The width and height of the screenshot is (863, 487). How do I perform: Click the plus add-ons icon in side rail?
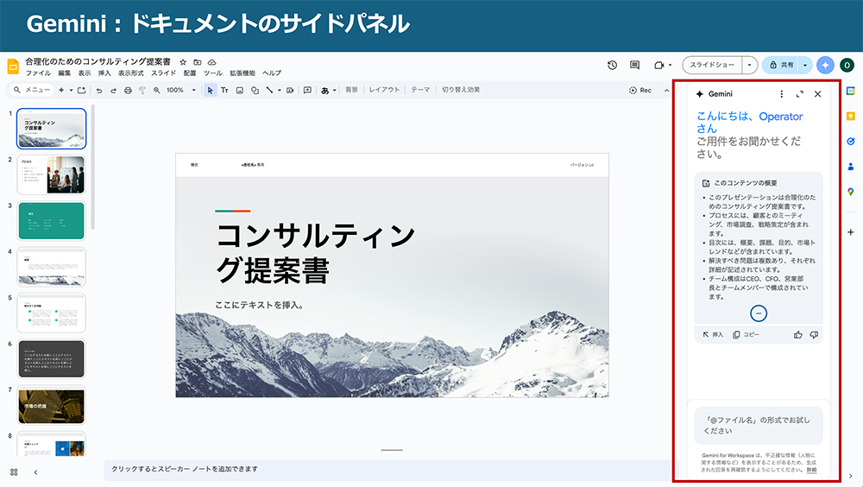pyautogui.click(x=850, y=232)
